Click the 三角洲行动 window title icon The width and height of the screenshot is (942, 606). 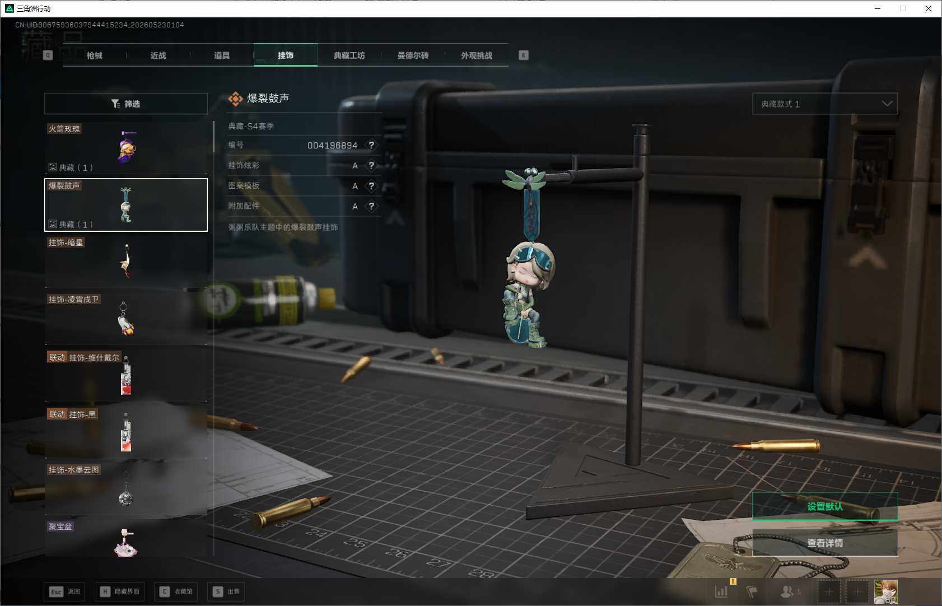pos(9,8)
